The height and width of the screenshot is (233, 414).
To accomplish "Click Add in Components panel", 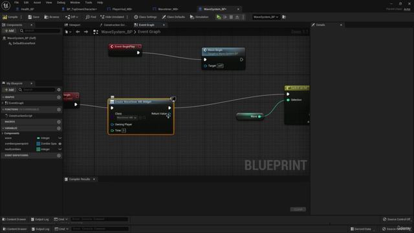I will pos(9,31).
